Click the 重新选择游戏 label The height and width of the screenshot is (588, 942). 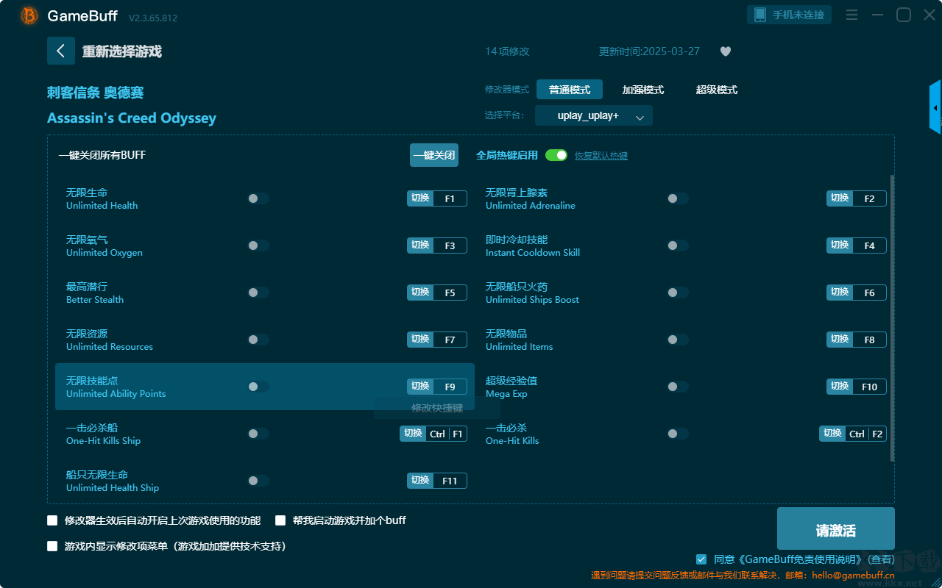point(122,51)
